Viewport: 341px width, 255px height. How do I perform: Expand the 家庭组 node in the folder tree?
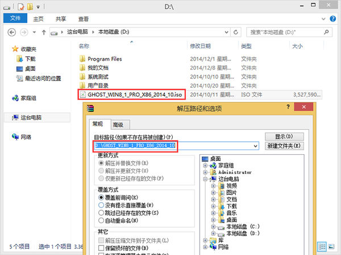coord(205,165)
